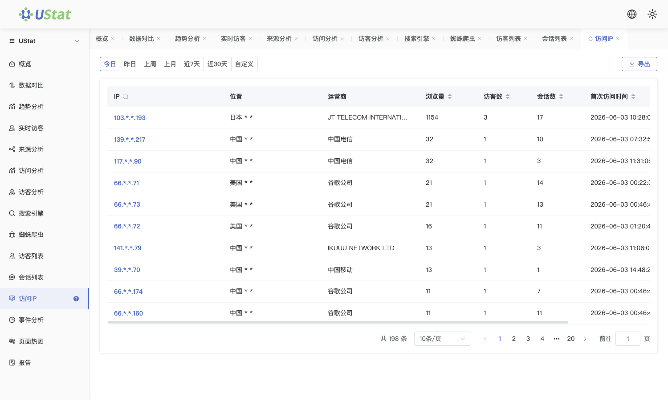Open 访客列表 in the sidebar
668x400 pixels.
tap(45, 256)
